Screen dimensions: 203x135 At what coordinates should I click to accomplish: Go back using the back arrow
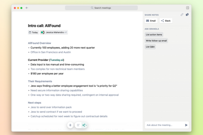[x=27, y=8]
